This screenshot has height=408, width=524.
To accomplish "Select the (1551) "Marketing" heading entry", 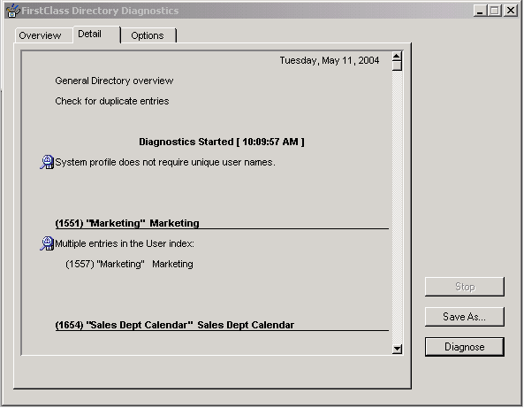I will point(127,223).
